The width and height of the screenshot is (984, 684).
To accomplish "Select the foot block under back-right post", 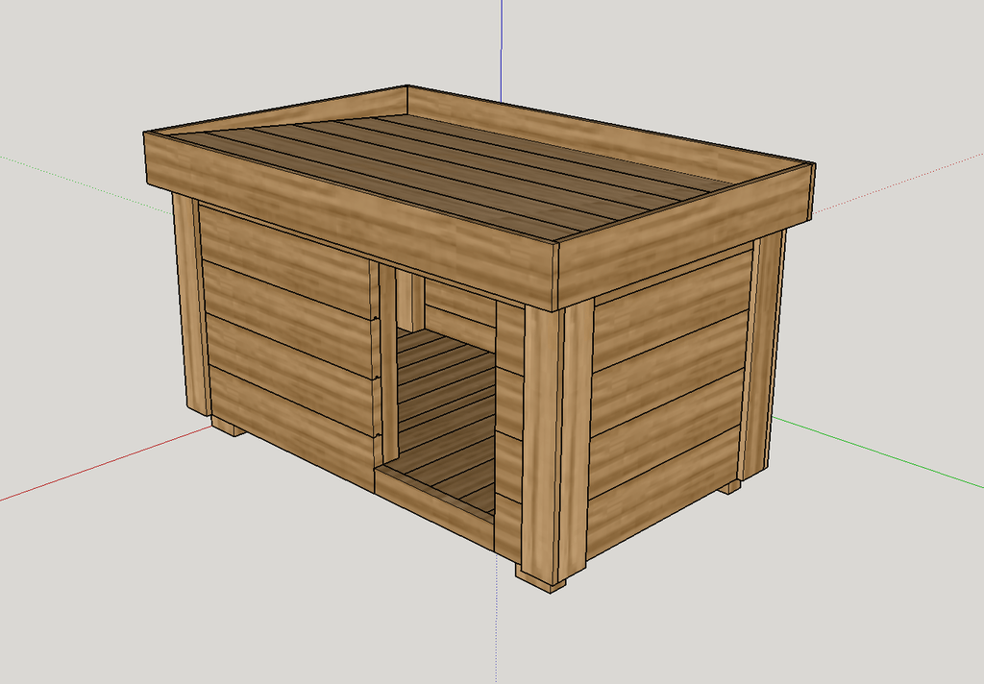I will coord(729,486).
